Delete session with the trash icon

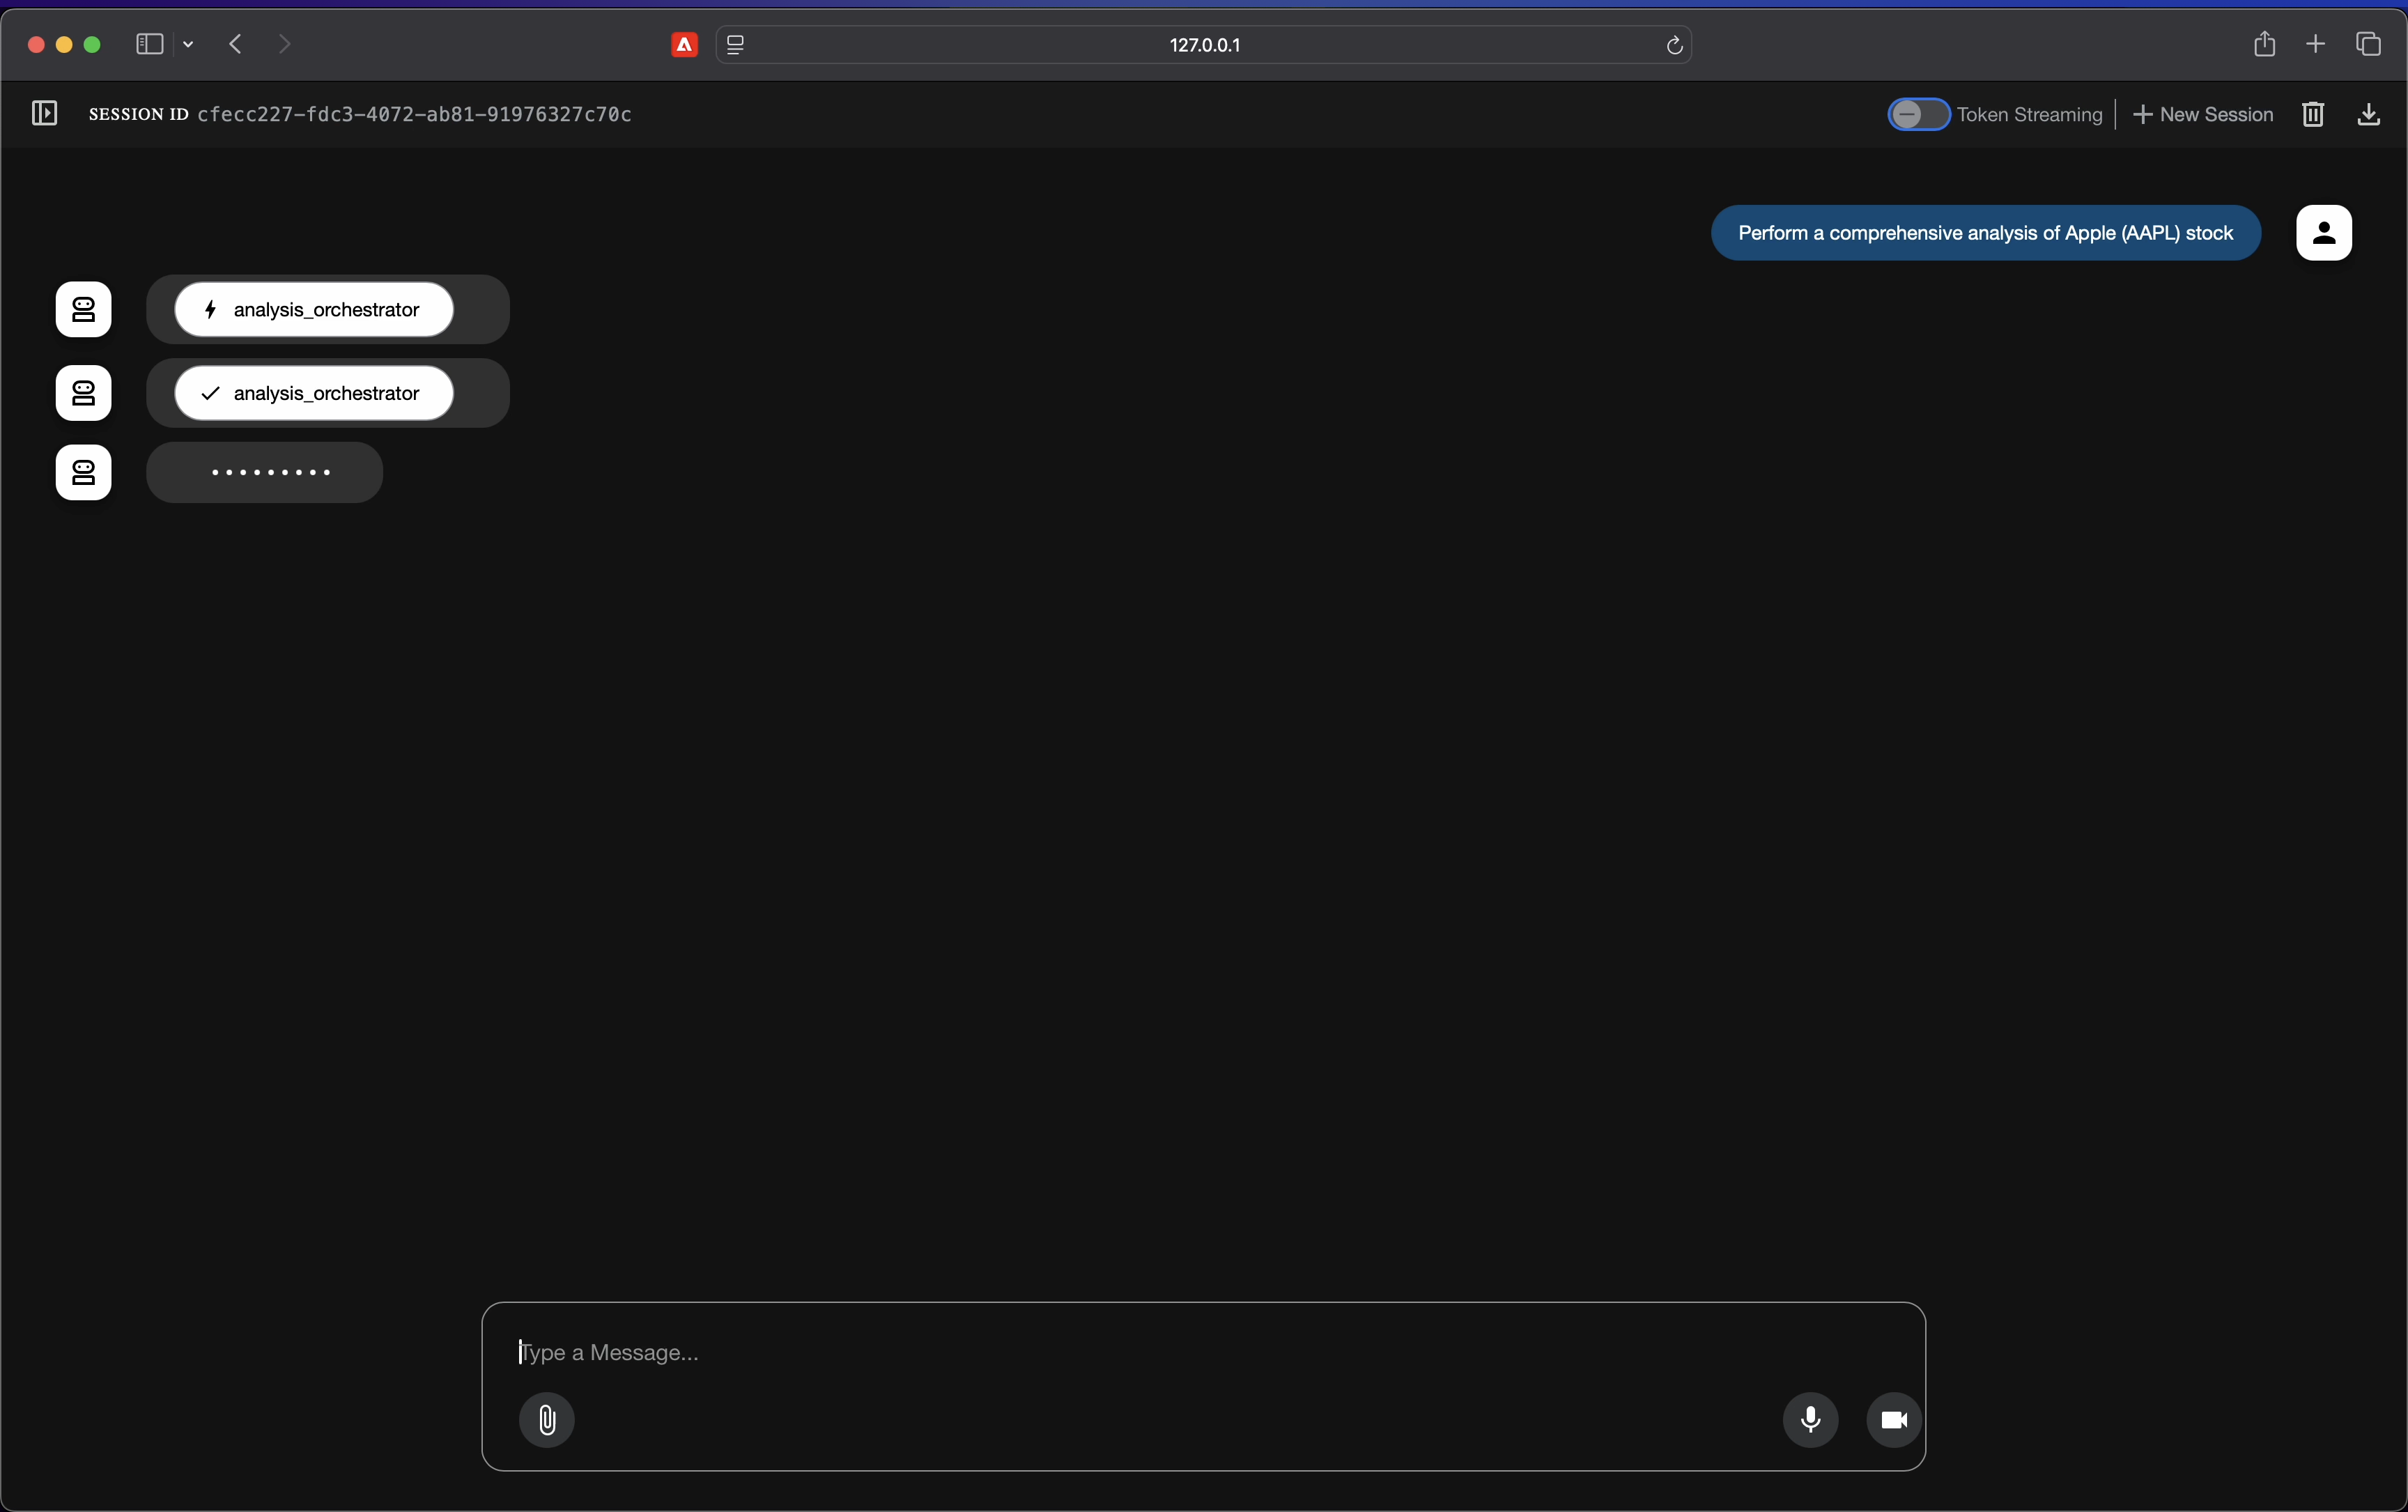[x=2312, y=115]
